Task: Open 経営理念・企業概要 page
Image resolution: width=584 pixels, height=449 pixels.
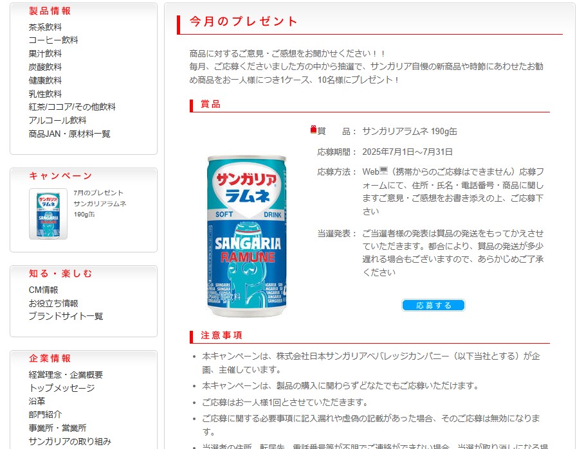Action: point(66,374)
